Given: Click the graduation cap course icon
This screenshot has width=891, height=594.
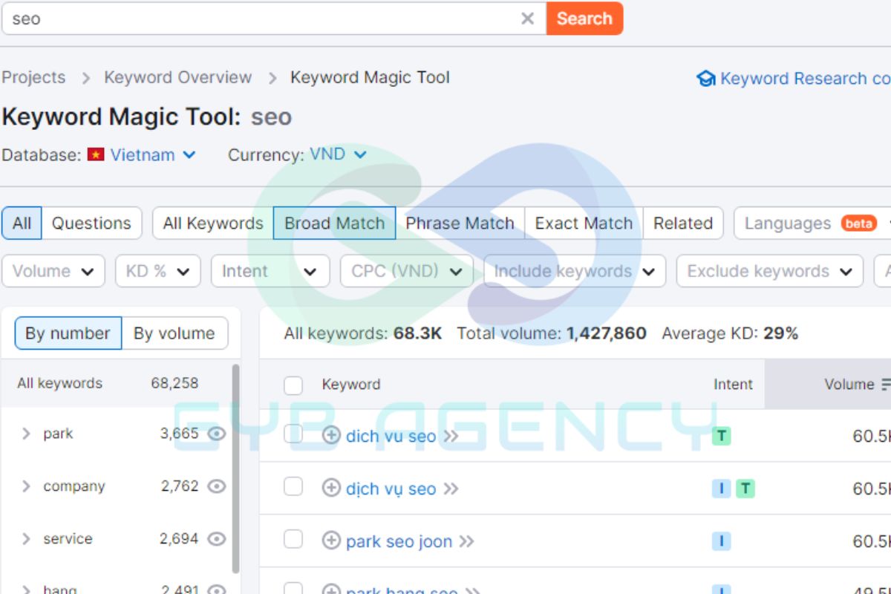Looking at the screenshot, I should (706, 79).
